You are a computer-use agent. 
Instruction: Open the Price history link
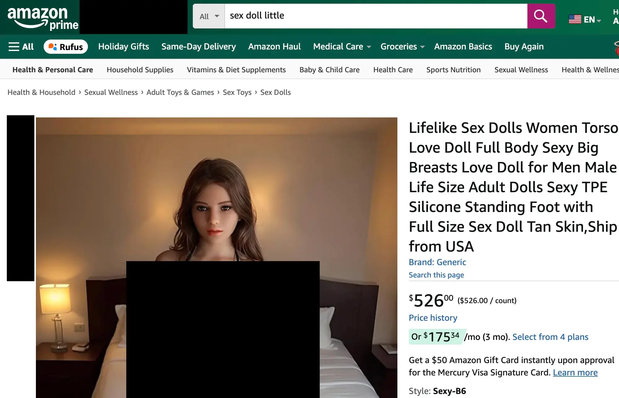coord(433,318)
